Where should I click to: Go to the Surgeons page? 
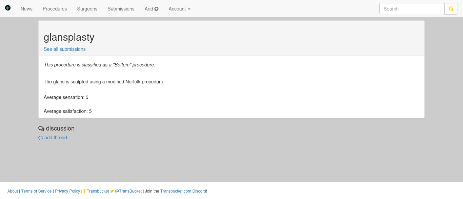point(87,9)
